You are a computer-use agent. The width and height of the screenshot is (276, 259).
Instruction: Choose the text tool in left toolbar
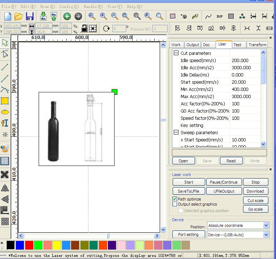pos(5,123)
